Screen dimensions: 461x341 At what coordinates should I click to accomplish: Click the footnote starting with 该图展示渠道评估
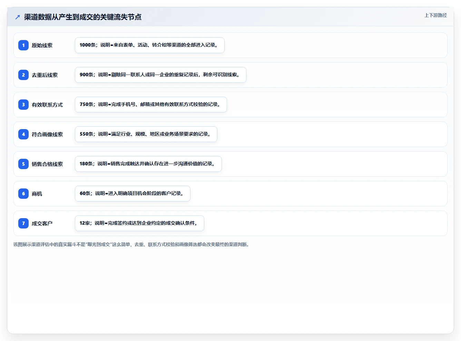pos(131,244)
